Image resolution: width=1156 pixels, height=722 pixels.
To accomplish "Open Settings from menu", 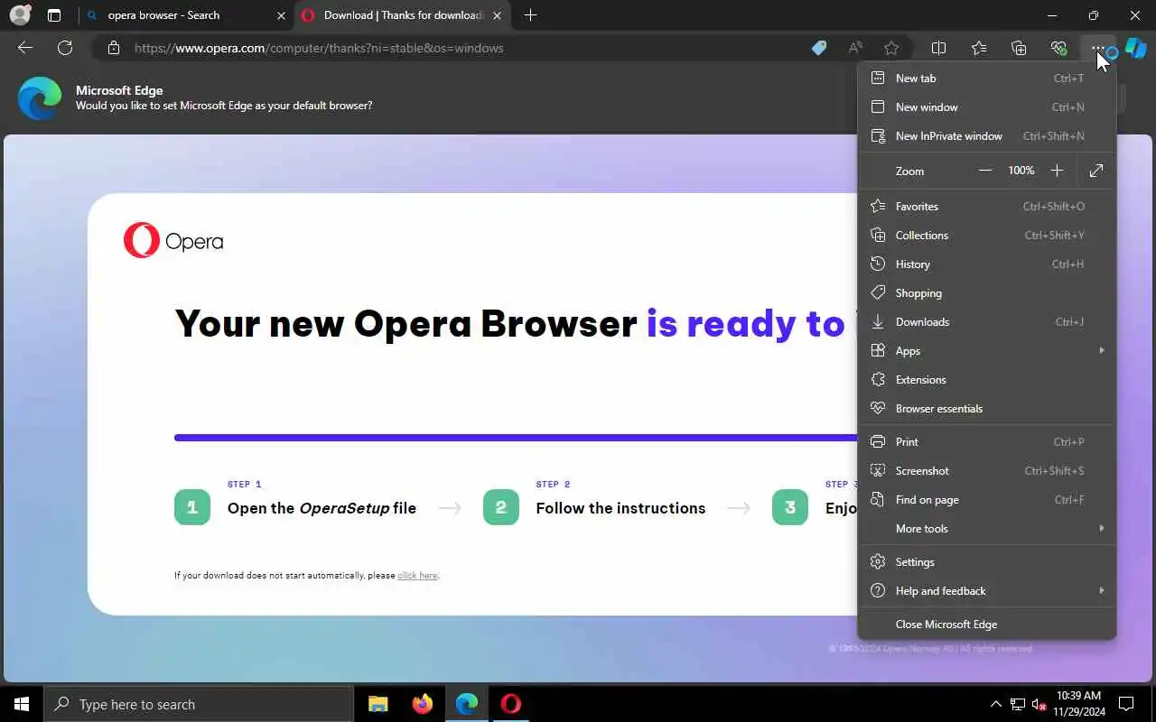I will point(986,562).
